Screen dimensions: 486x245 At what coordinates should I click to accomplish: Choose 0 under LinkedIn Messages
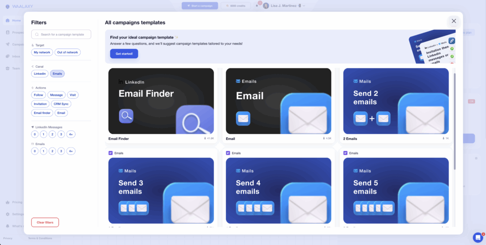[x=35, y=135]
